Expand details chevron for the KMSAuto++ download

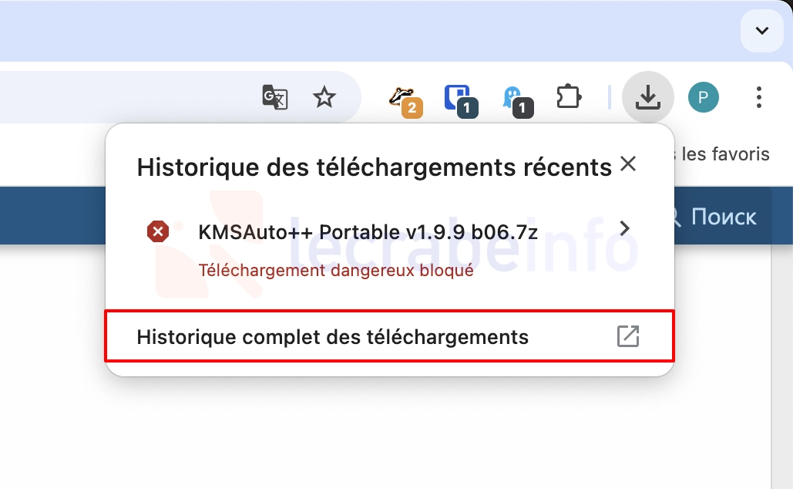(625, 228)
